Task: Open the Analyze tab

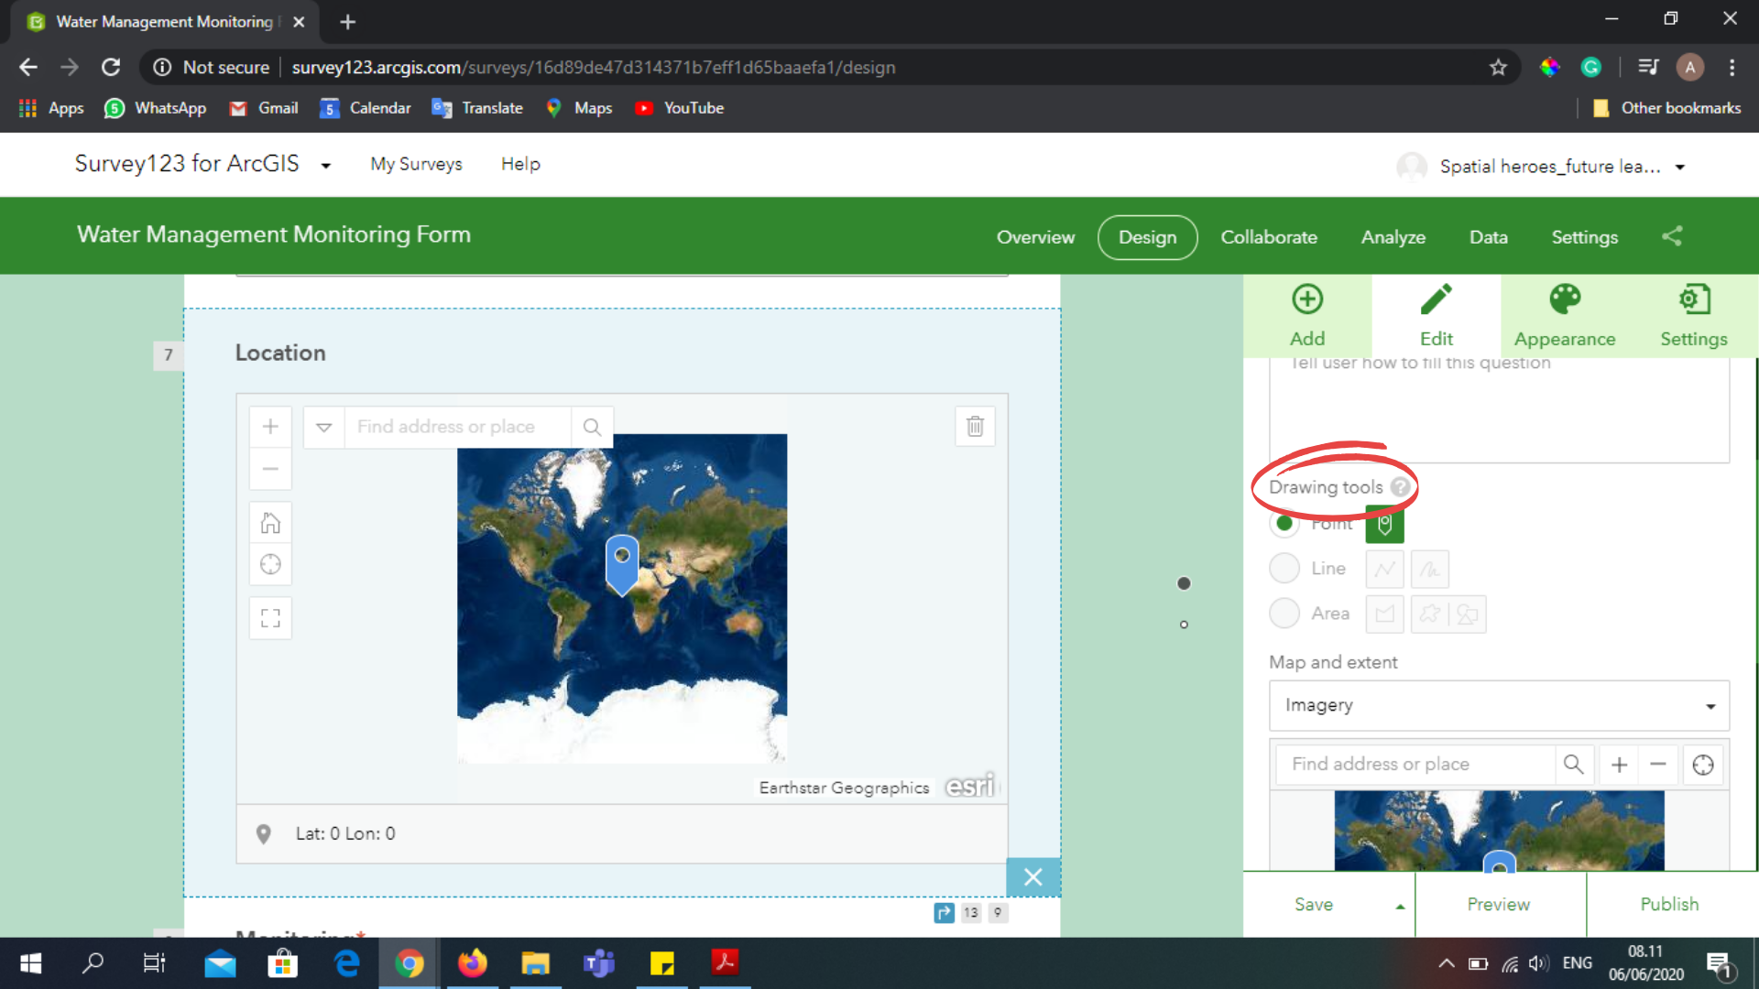Action: point(1393,237)
